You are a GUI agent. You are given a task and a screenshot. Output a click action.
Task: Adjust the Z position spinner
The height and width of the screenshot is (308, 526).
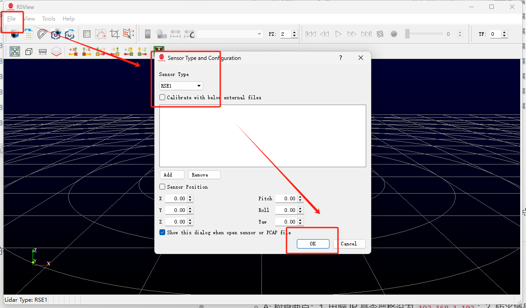pos(190,222)
